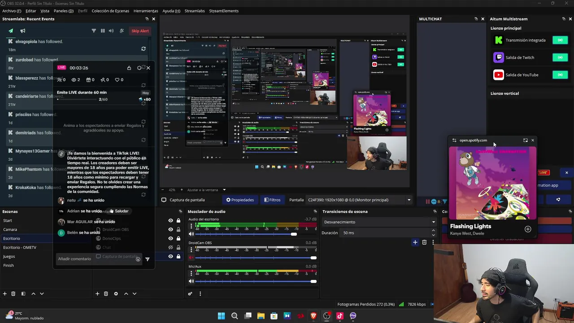Hide the Captura de pantalla source

point(170,257)
